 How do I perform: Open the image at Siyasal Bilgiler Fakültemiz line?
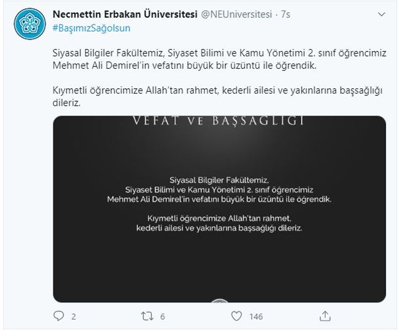(219, 180)
